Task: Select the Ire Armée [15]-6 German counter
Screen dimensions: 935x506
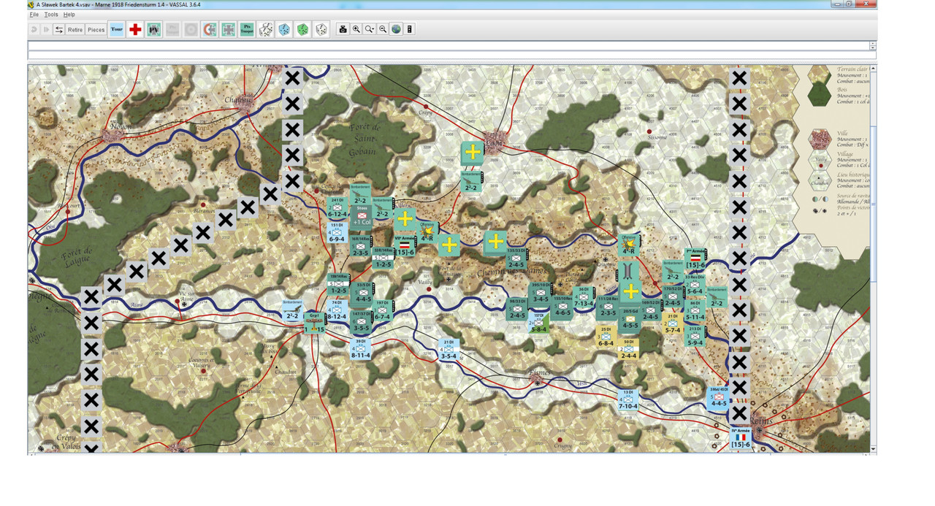Action: click(695, 259)
